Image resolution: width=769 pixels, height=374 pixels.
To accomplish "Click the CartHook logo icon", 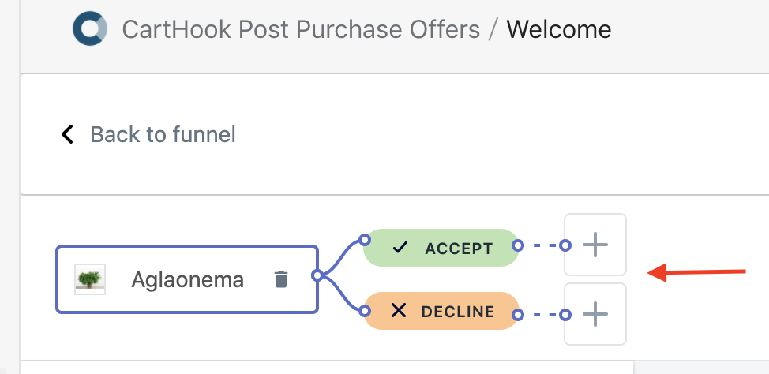I will 89,30.
